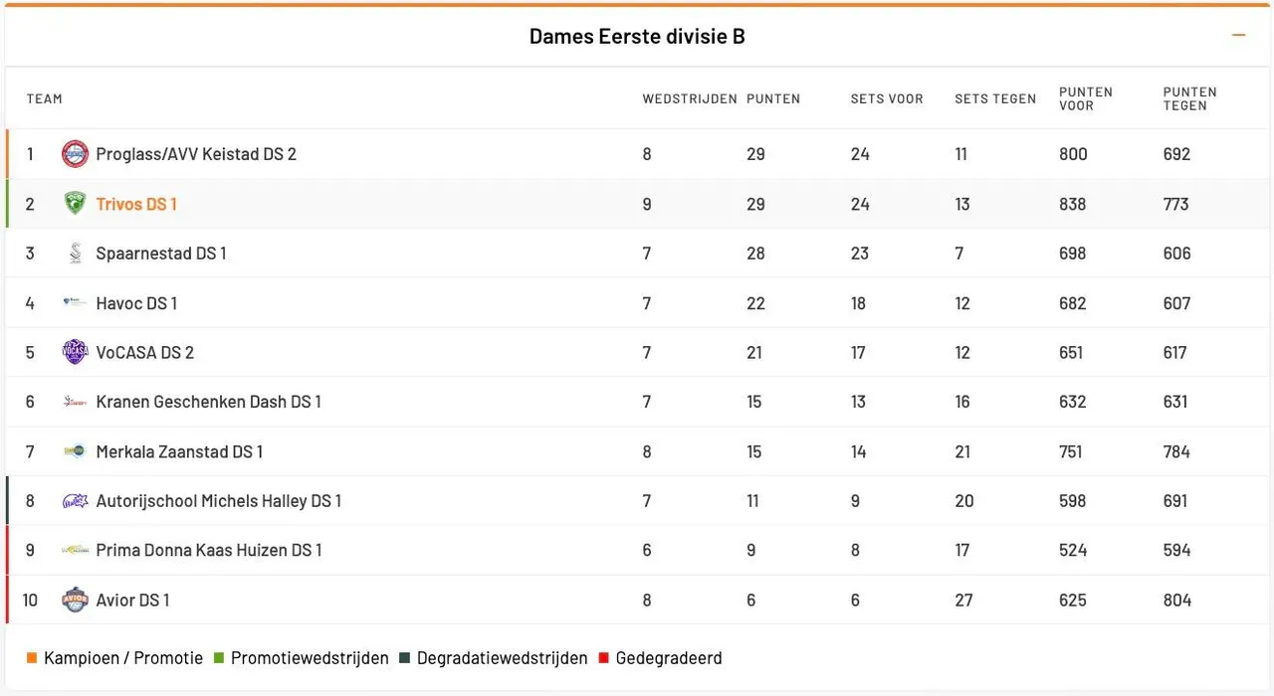This screenshot has width=1274, height=696.
Task: Click the Kranen Geschenken Dash DS 1 logo
Action: pos(75,402)
